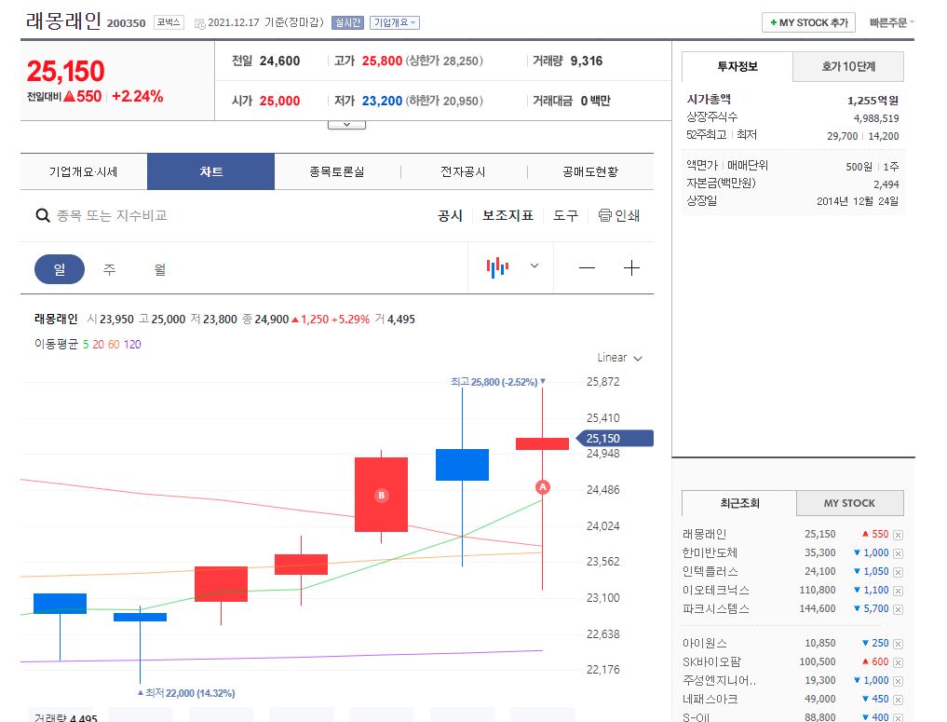Open the 기업개요 dropdown
This screenshot has height=722, width=947.
[395, 23]
